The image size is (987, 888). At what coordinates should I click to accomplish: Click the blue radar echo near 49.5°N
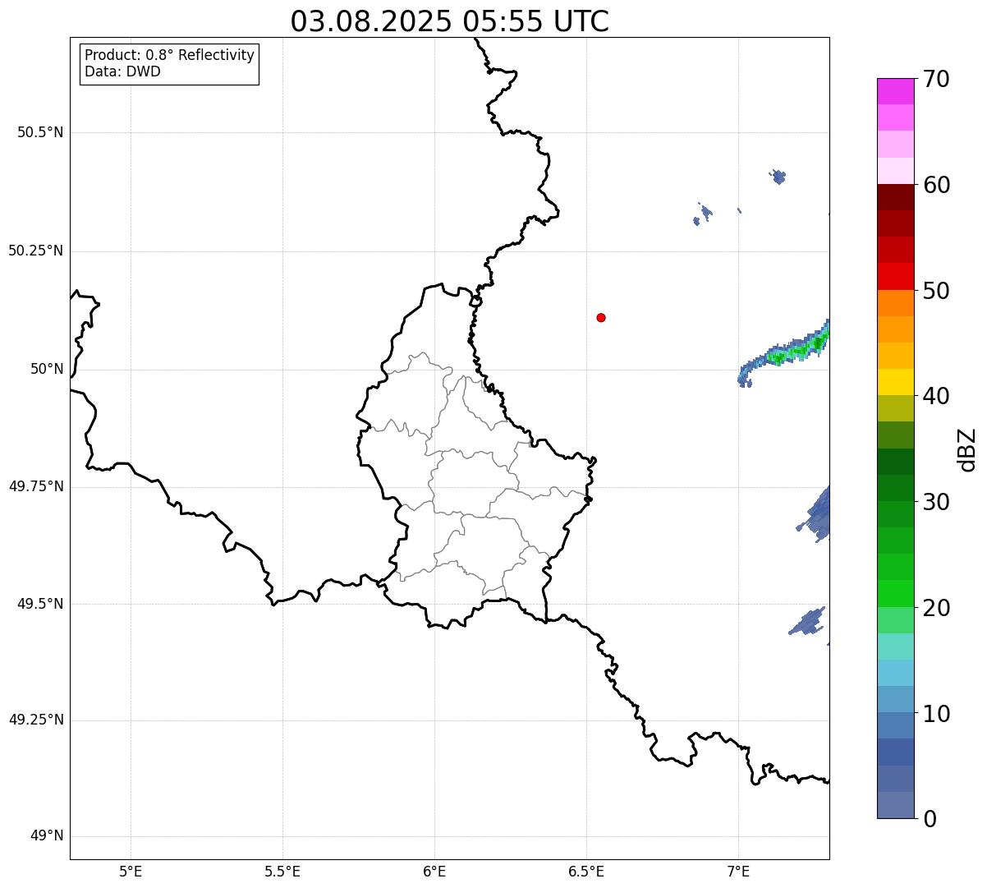point(808,621)
